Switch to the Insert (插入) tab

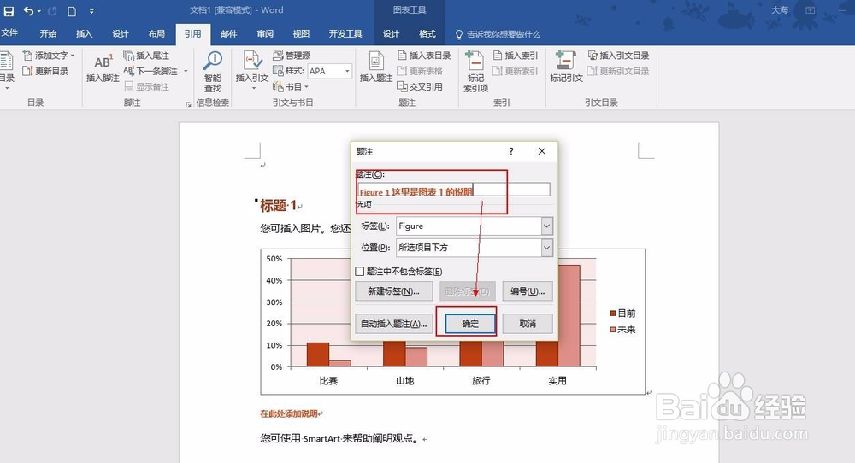(84, 34)
